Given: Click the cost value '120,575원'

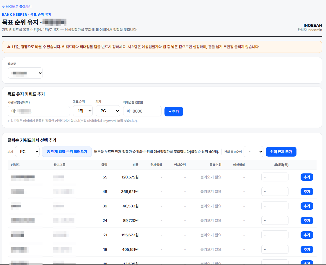Looking at the screenshot, I should pyautogui.click(x=130, y=177).
